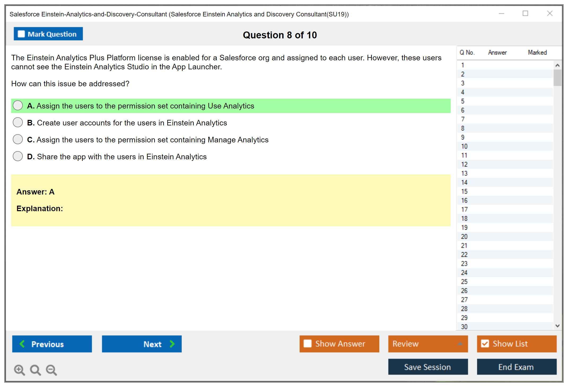Select option A Use Analytics radio button
Viewport: 570px width, 389px height.
click(x=18, y=106)
